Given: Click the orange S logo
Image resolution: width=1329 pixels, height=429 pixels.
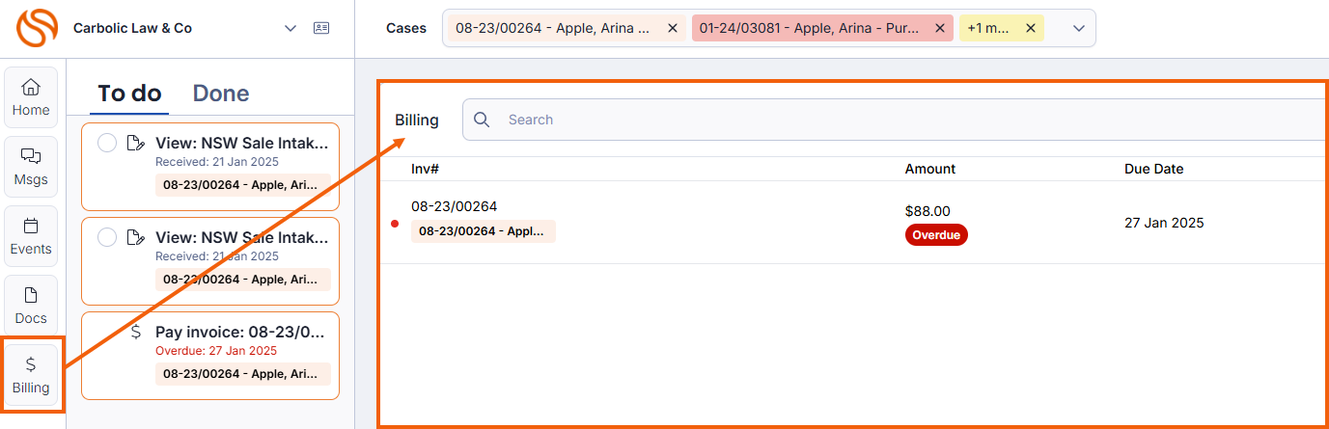Looking at the screenshot, I should [x=37, y=29].
